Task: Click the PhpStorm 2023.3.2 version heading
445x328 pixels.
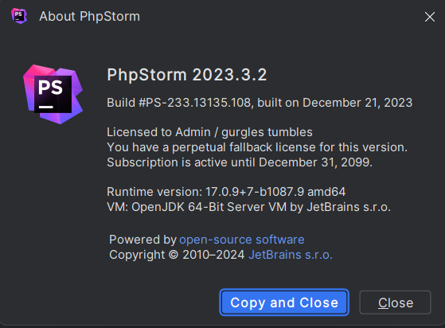Action: (187, 75)
